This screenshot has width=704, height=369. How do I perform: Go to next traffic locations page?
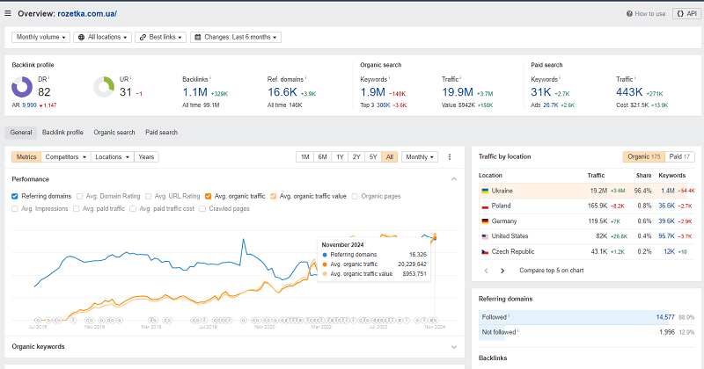click(502, 271)
